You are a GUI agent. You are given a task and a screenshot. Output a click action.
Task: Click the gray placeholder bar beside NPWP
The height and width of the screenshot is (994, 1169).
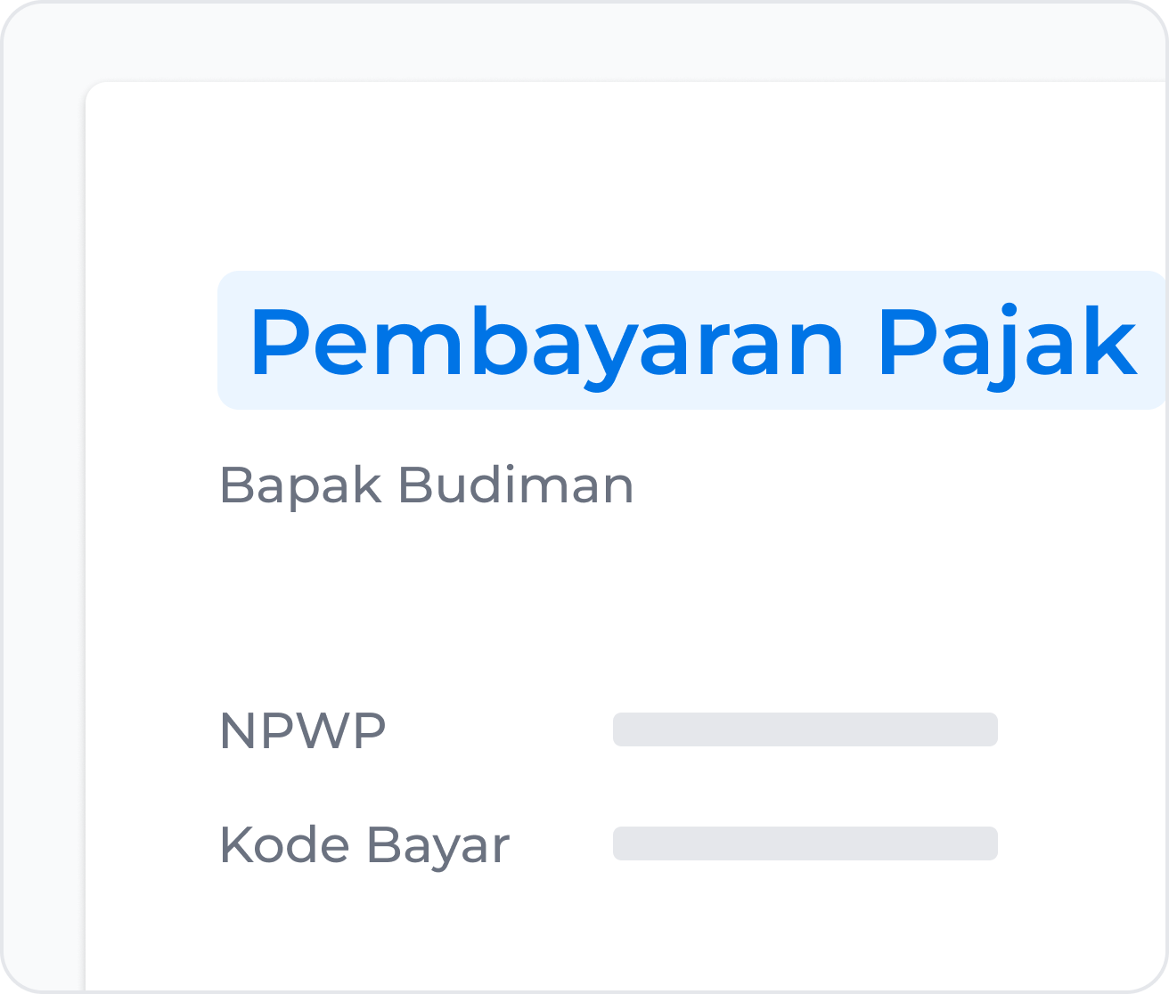click(805, 729)
